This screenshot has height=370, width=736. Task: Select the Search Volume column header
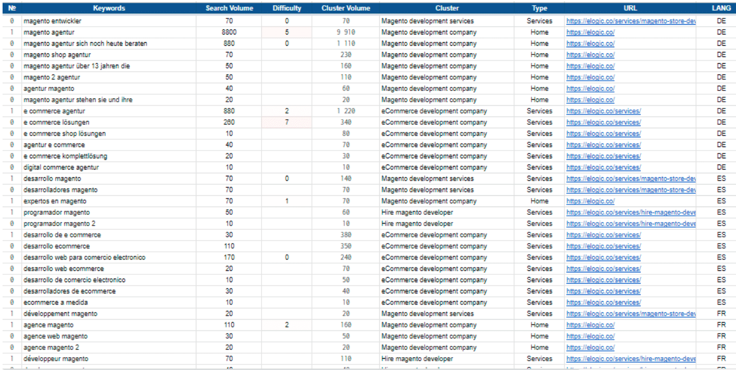point(229,8)
